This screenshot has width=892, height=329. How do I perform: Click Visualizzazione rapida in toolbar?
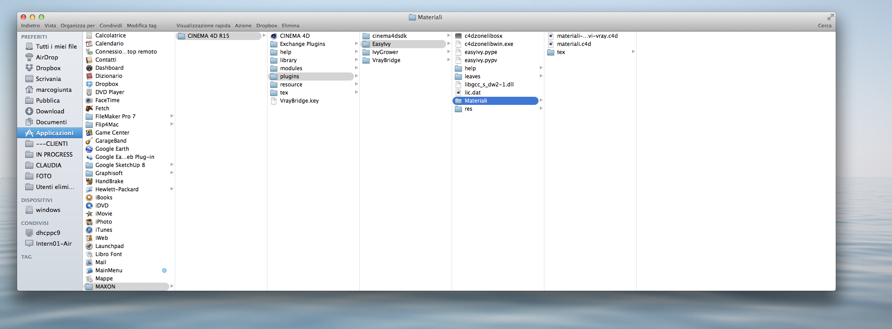[x=204, y=26]
